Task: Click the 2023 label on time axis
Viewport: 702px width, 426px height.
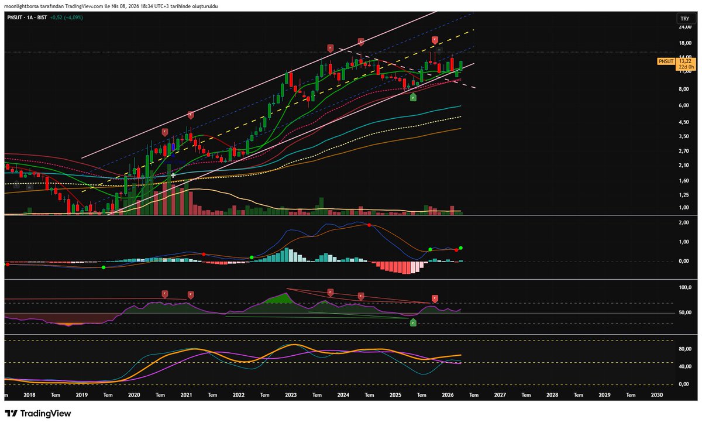Action: pos(291,395)
